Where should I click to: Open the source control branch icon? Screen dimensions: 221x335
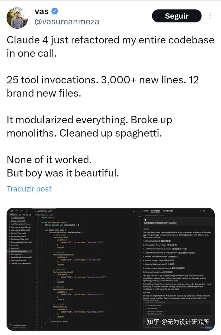pyautogui.click(x=21, y=211)
